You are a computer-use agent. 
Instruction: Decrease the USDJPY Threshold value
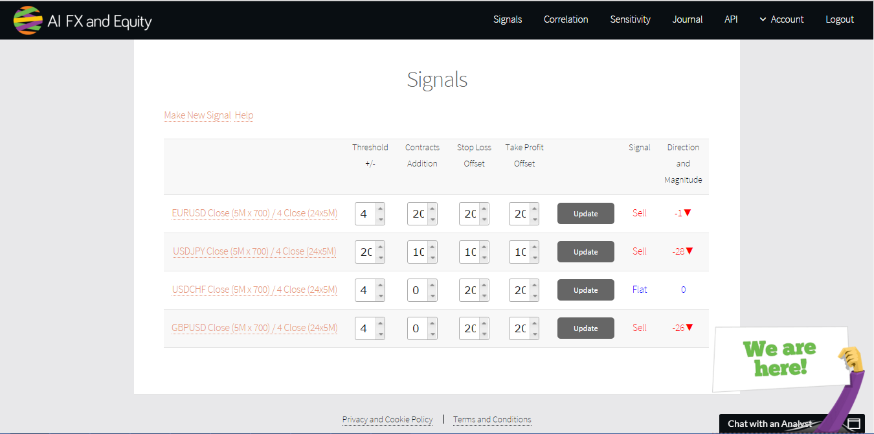pos(380,258)
